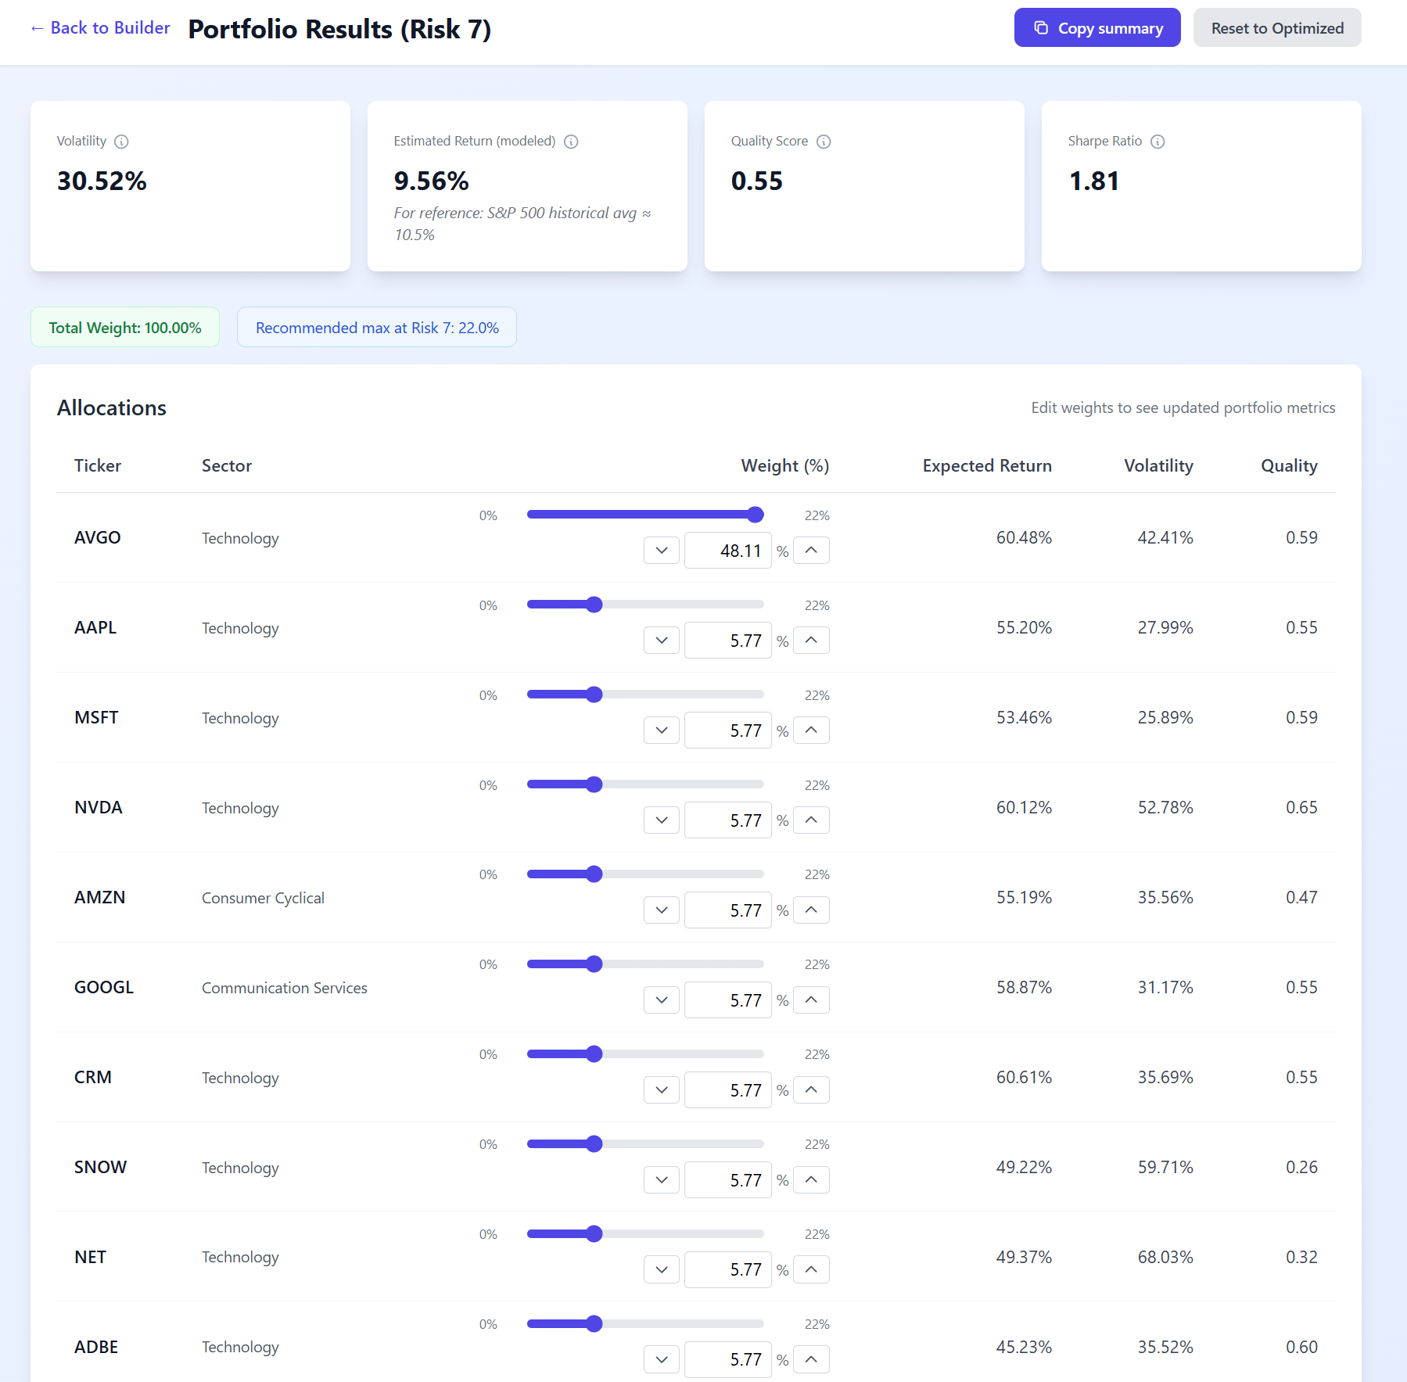This screenshot has width=1407, height=1382.
Task: Open the Quality Score info icon
Action: (x=823, y=142)
